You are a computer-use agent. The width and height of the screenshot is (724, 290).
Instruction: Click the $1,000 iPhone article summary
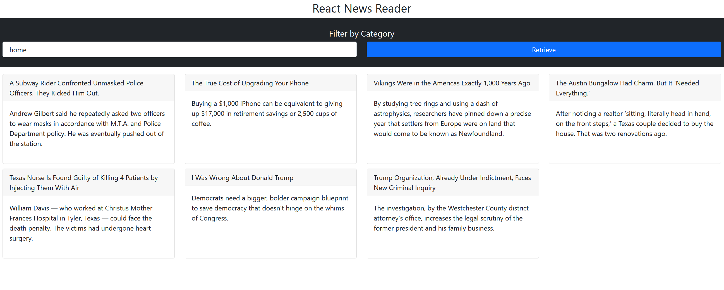coord(267,114)
